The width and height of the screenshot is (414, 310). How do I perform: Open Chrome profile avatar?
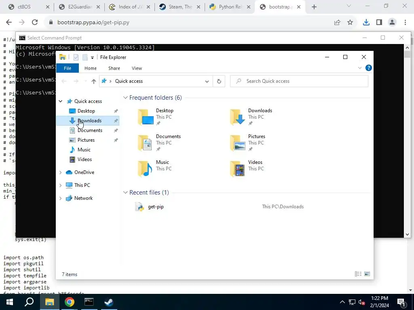coord(392,23)
